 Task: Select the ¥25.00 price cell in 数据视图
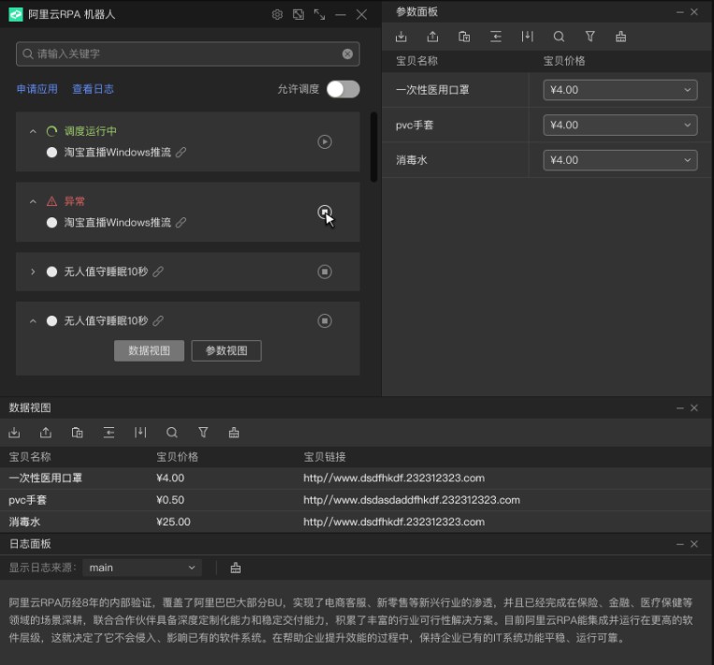click(x=173, y=522)
